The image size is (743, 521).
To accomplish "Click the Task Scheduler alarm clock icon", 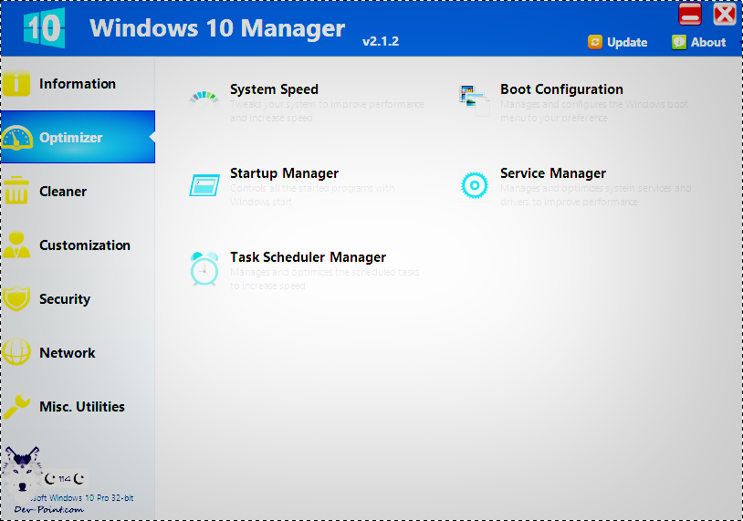I will (x=204, y=268).
